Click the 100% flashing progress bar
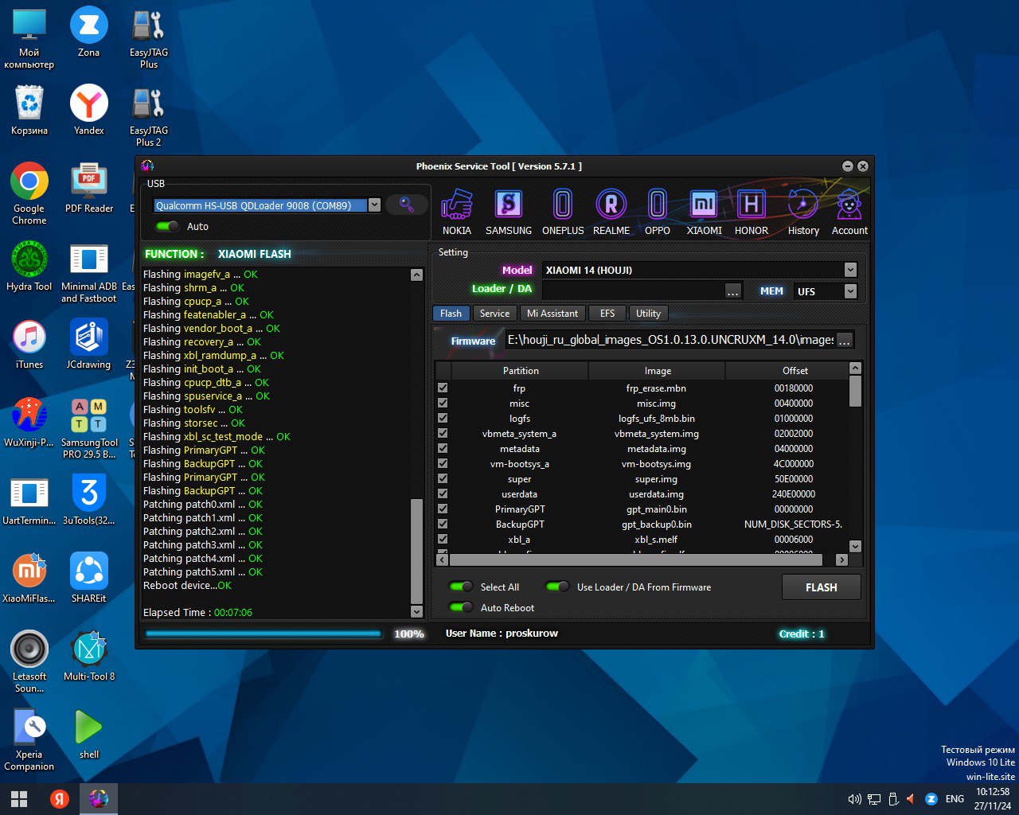The width and height of the screenshot is (1019, 815). pos(264,634)
